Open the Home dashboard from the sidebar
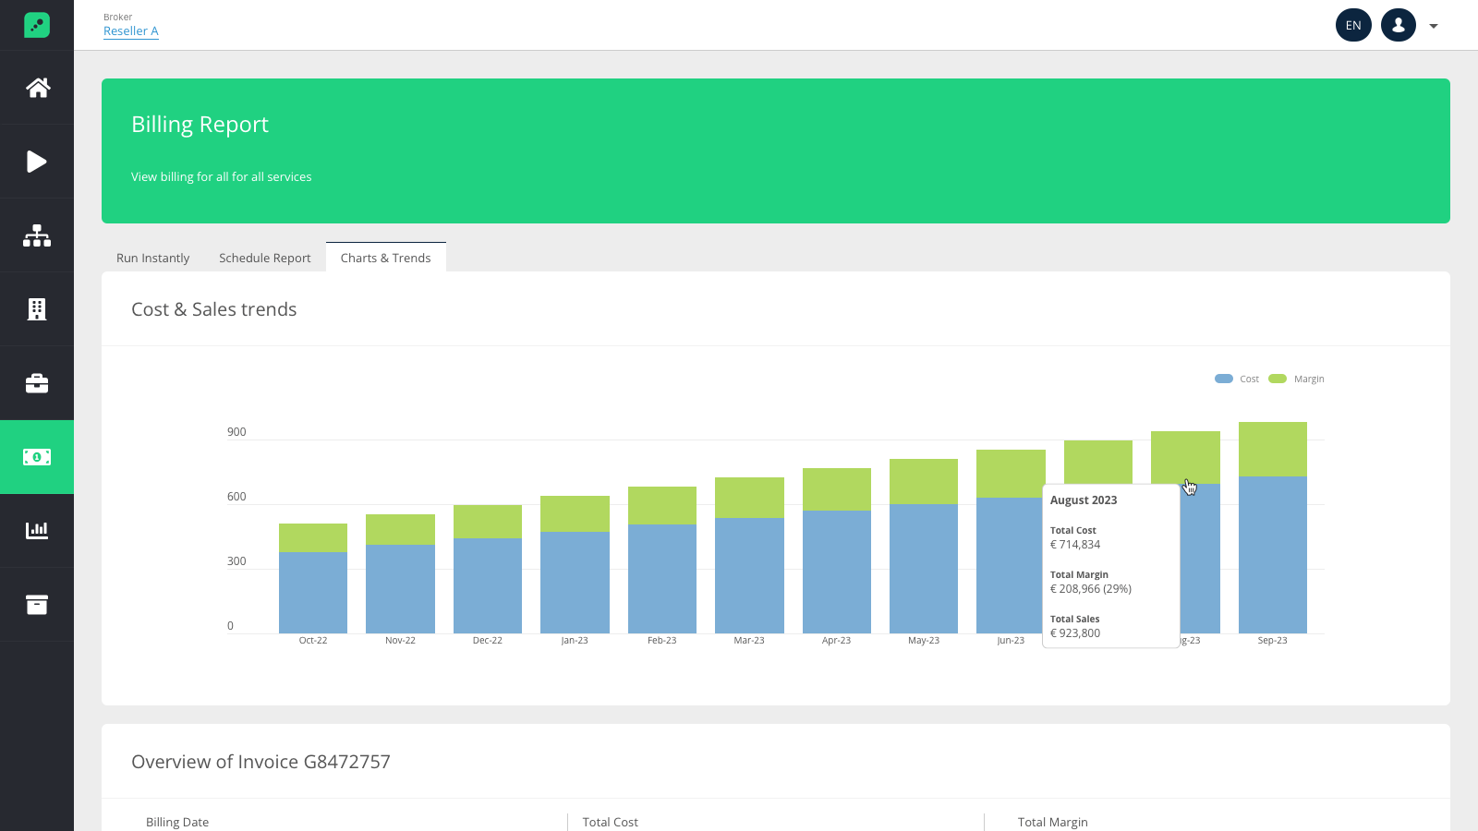Screen dimensions: 1478x831 click(37, 87)
